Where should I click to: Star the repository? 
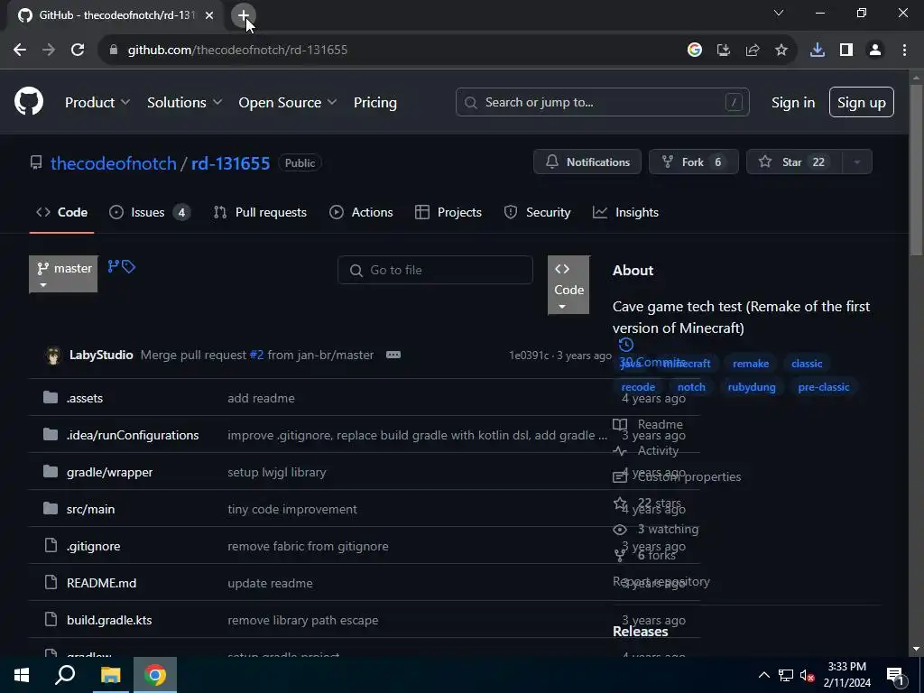click(794, 162)
